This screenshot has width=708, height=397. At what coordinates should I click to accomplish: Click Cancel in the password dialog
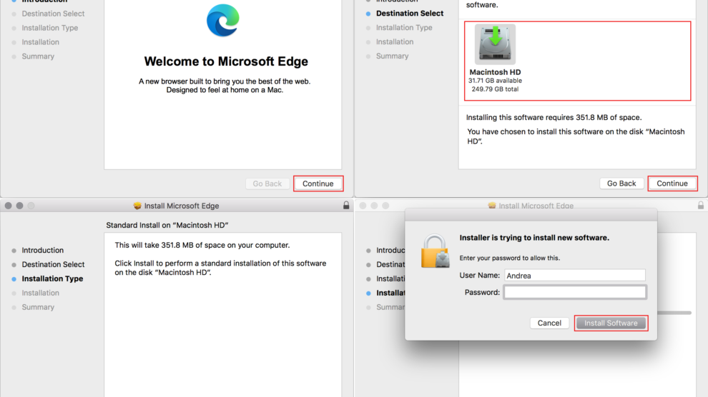pyautogui.click(x=549, y=323)
